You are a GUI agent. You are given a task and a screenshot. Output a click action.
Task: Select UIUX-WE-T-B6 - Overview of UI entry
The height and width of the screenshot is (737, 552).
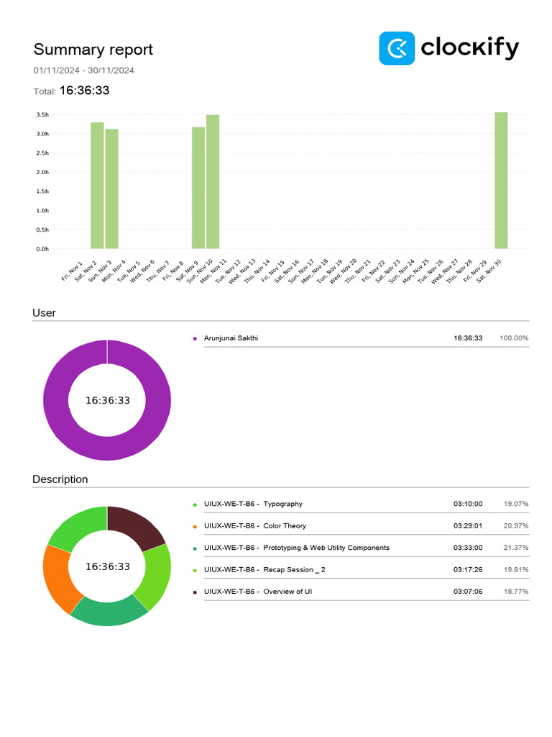tap(258, 592)
